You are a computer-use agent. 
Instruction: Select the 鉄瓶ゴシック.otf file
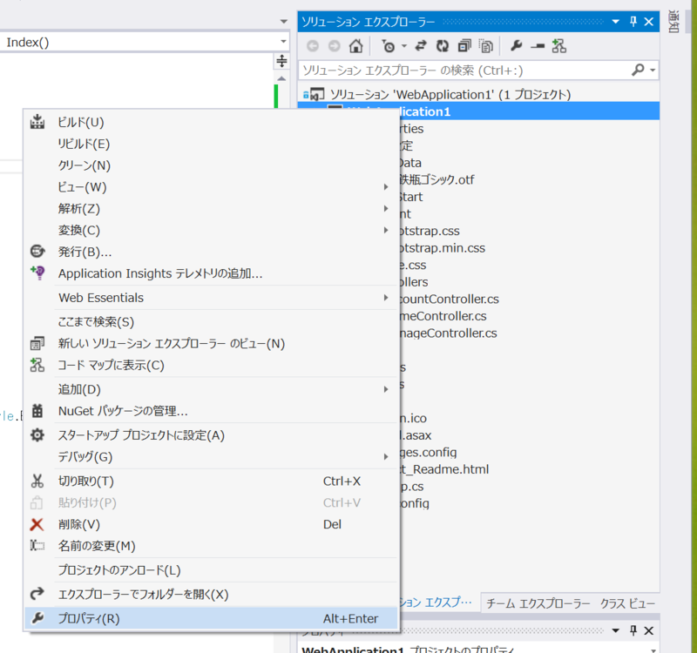(x=436, y=179)
